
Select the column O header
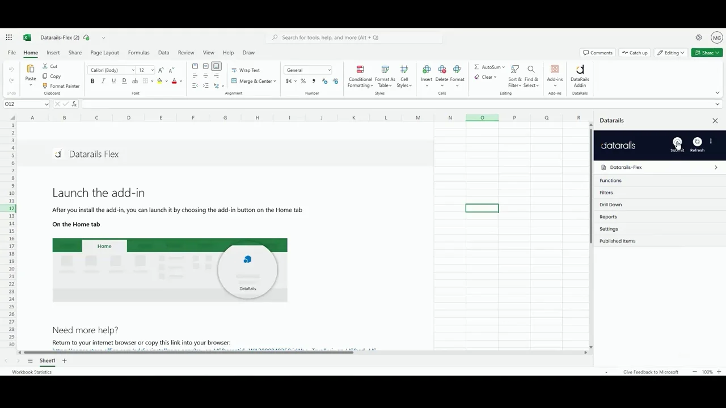point(482,118)
